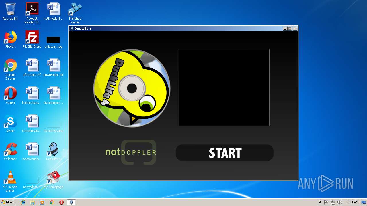Screen dimensions: 367x206
Task: Open the Windows Start menu
Action: pos(8,202)
